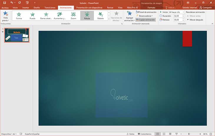Switch to the Transiciones tab
The width and height of the screenshot is (215, 136).
pyautogui.click(x=50, y=8)
